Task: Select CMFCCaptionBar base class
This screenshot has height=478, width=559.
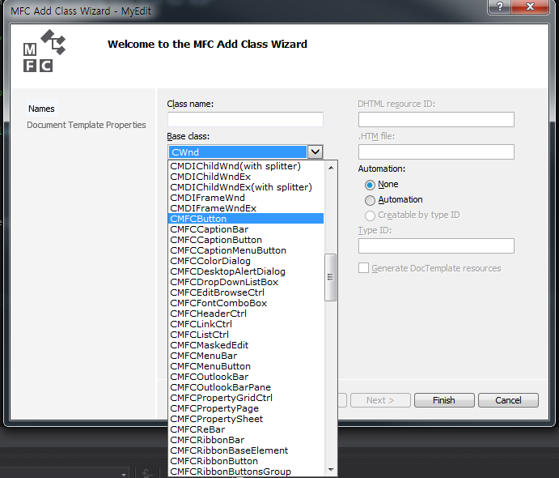Action: (x=246, y=229)
